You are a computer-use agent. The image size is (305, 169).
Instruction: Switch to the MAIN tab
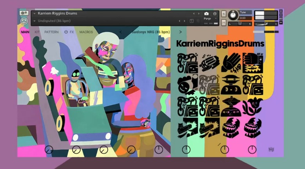(x=25, y=32)
